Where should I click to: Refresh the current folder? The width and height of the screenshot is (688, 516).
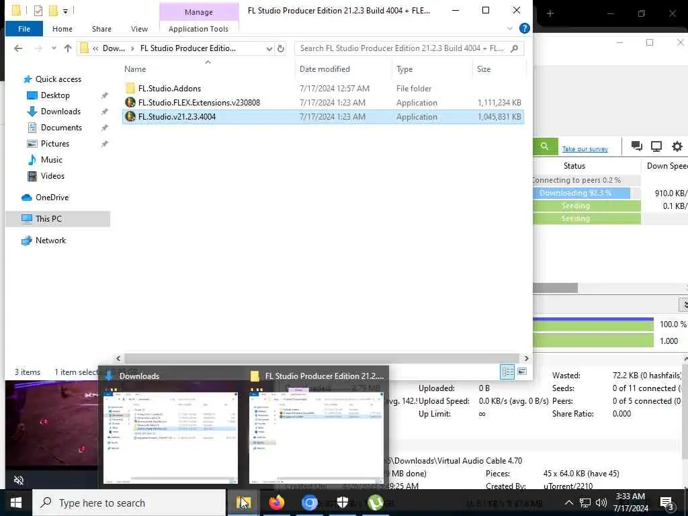[x=281, y=48]
